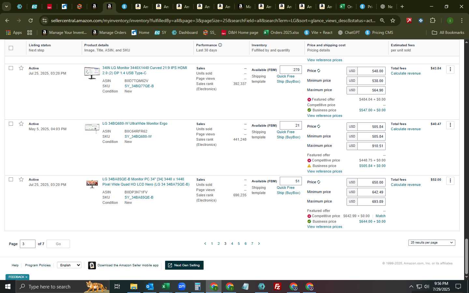This screenshot has height=293, width=469.
Task: Refresh price icon for the 548.00 listing
Action: pos(319,71)
